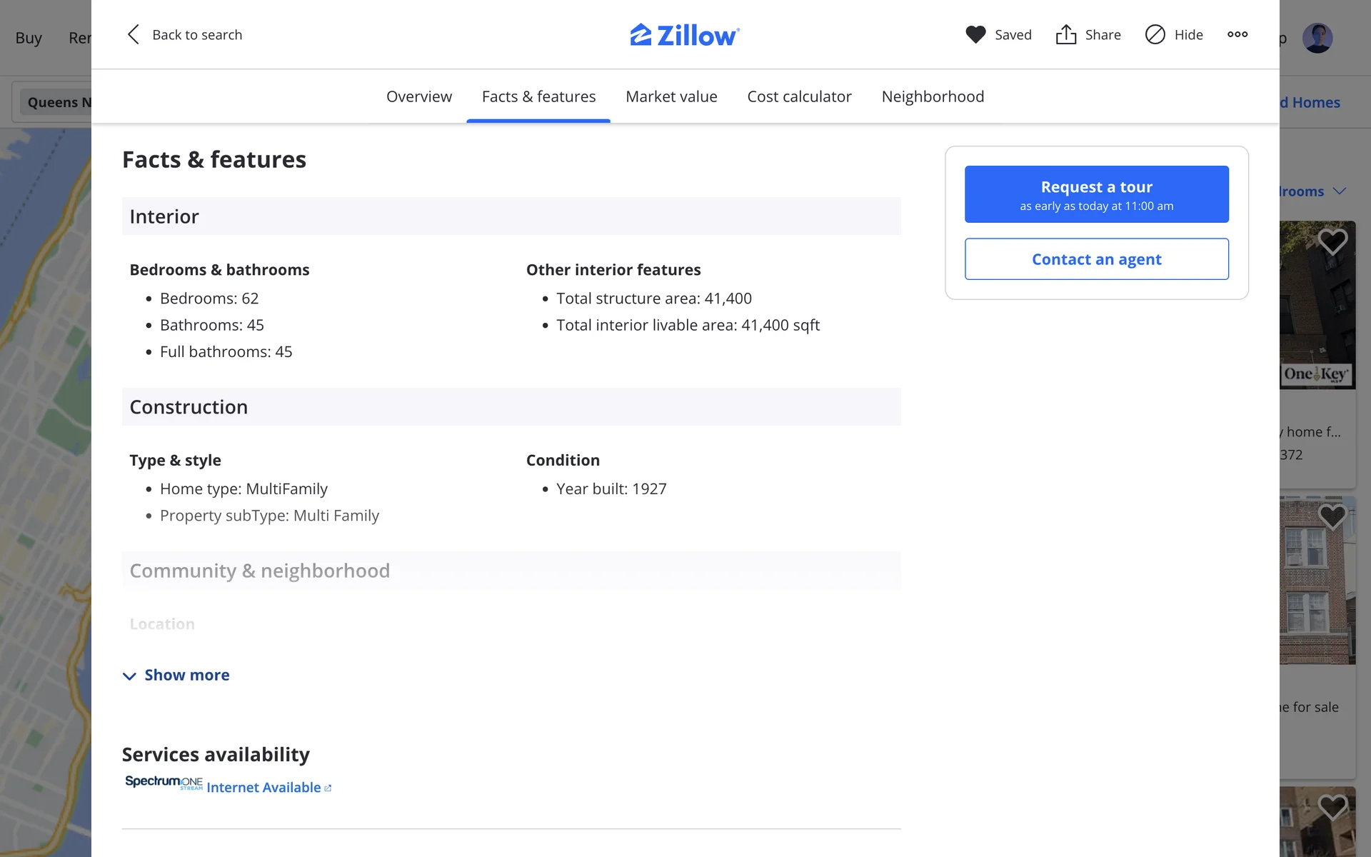The height and width of the screenshot is (857, 1371).
Task: Switch to the Neighborhood tab
Action: point(933,96)
